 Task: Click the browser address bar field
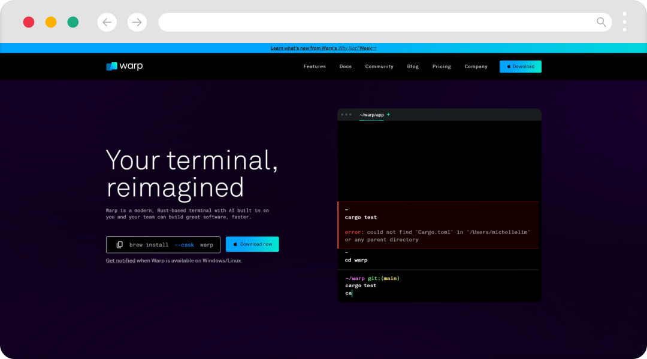[x=385, y=22]
